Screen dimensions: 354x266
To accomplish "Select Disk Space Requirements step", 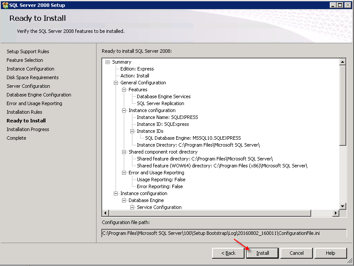I will pyautogui.click(x=32, y=77).
